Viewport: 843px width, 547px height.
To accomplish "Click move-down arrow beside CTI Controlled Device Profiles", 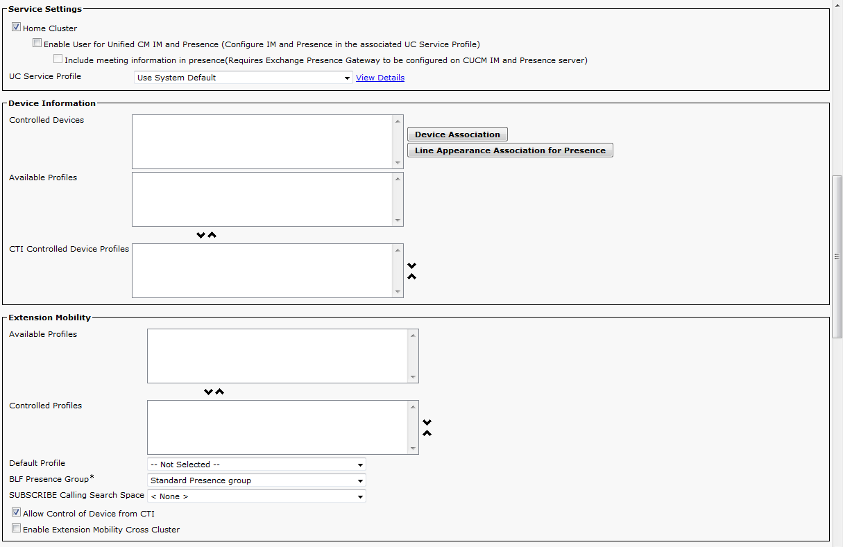I will tap(411, 266).
